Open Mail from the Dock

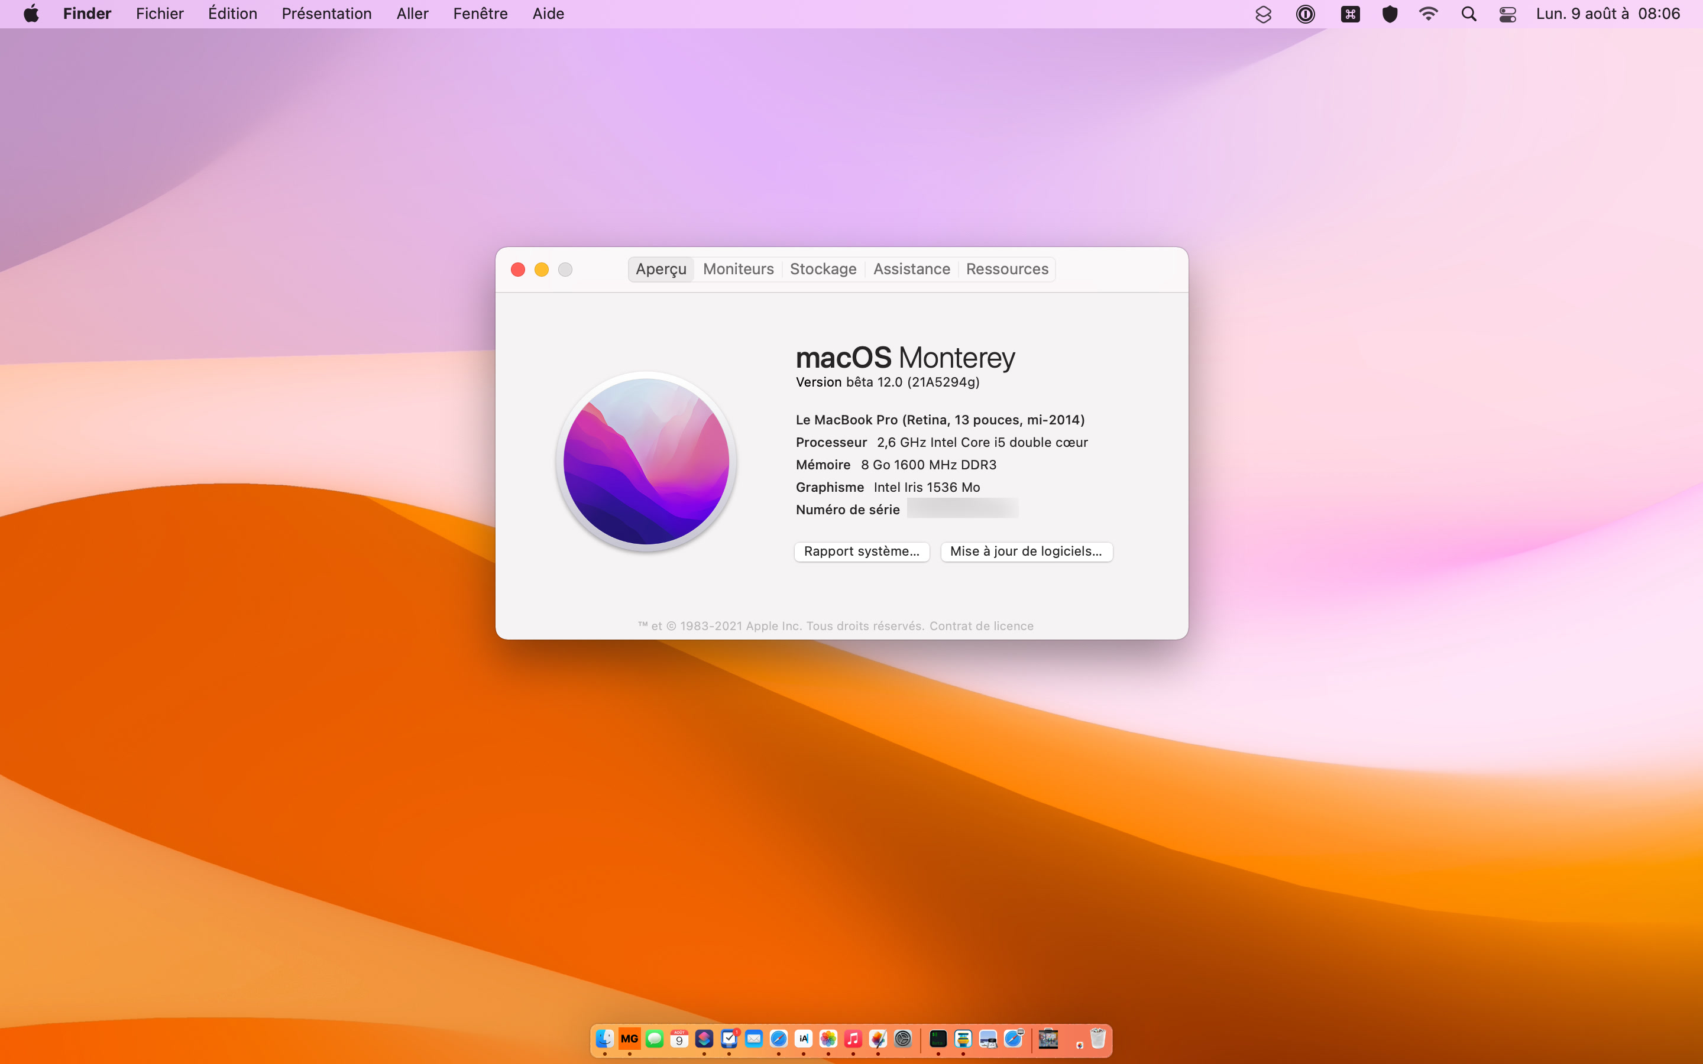coord(754,1039)
